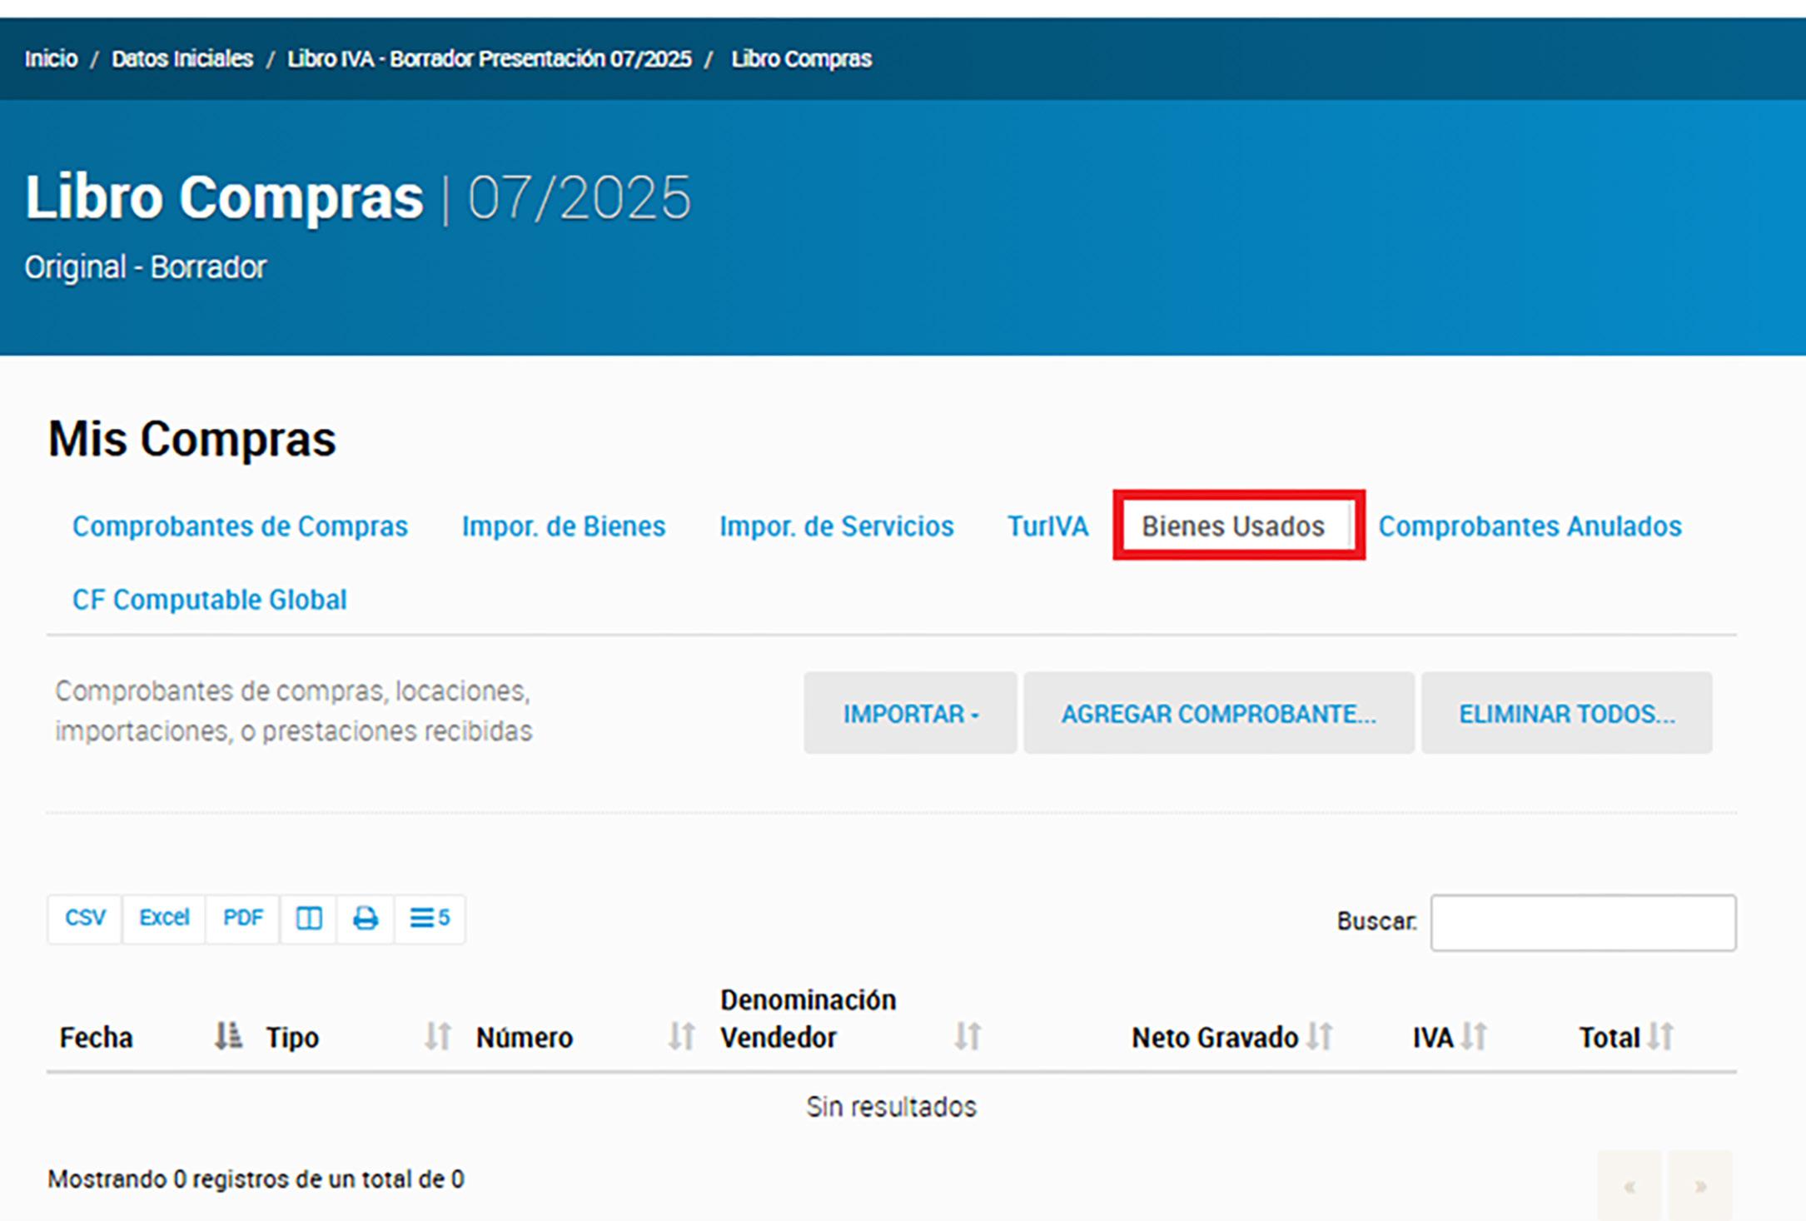Click ELIMINAR TODOS button
Screen dimensions: 1806x1221
(x=1566, y=714)
